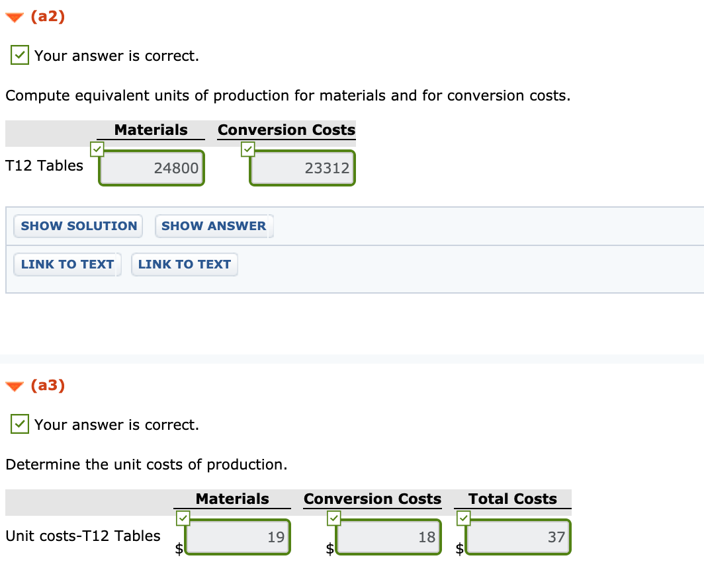Select the (a3) section heading
704x574 pixels.
46,386
